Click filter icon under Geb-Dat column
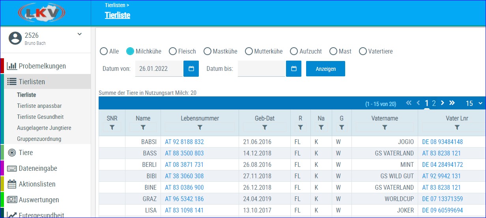This screenshot has width=486, height=218. pos(265,127)
